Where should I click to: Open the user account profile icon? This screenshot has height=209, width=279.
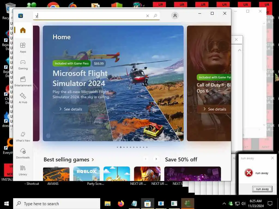[175, 16]
